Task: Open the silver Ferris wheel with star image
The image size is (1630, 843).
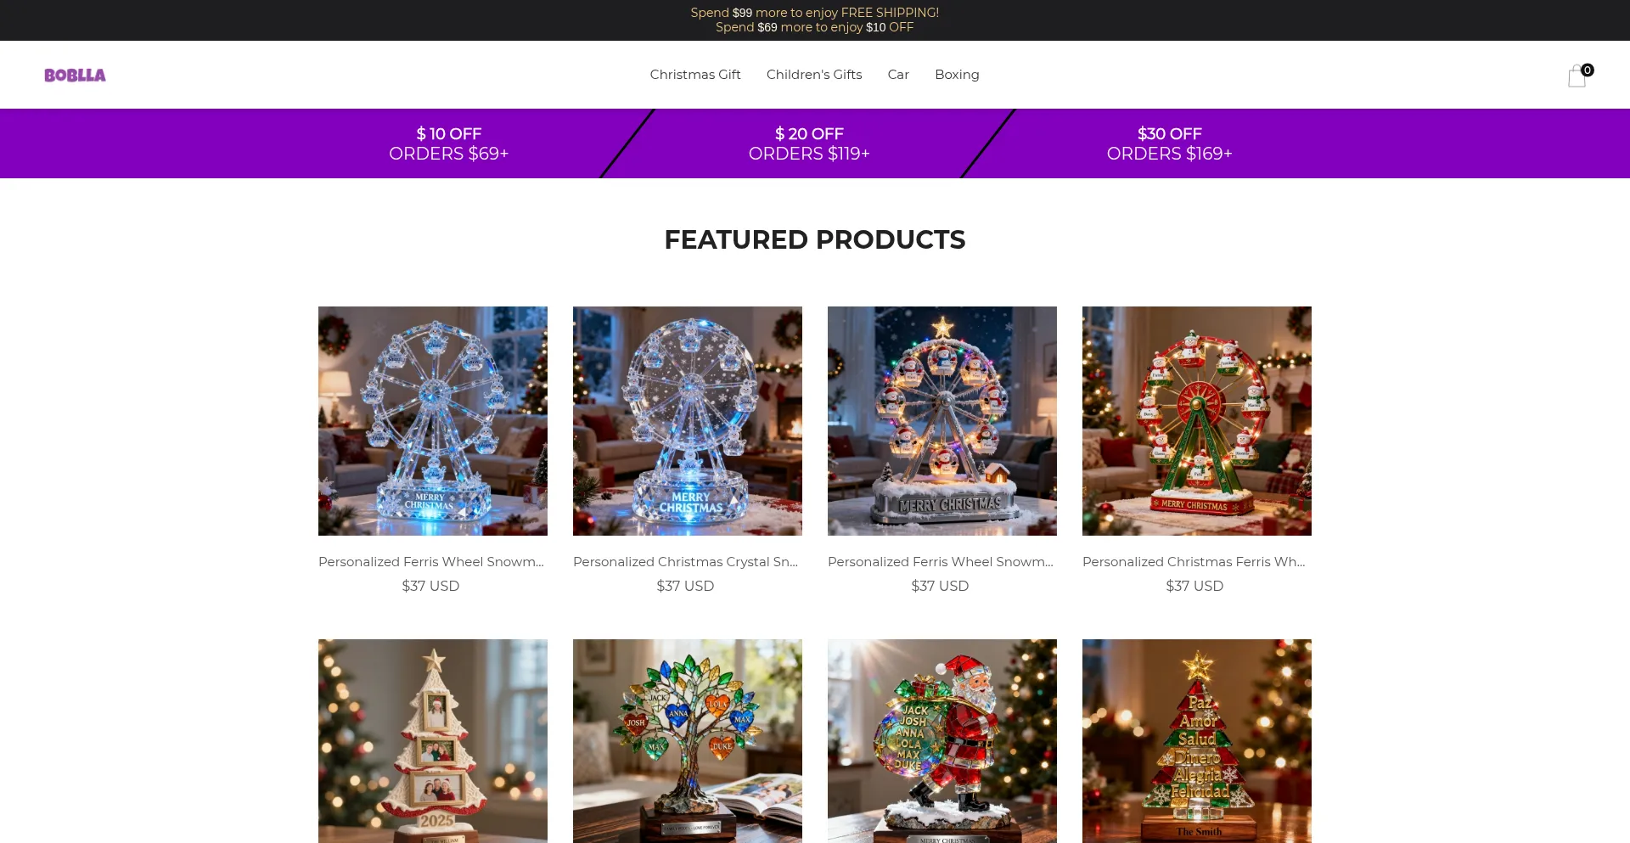Action: (942, 421)
